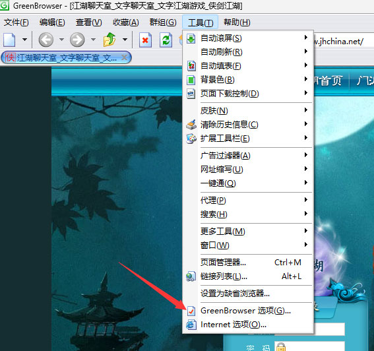Expand the 窗口(W) submenu arrow
The image size is (374, 351).
(x=306, y=245)
